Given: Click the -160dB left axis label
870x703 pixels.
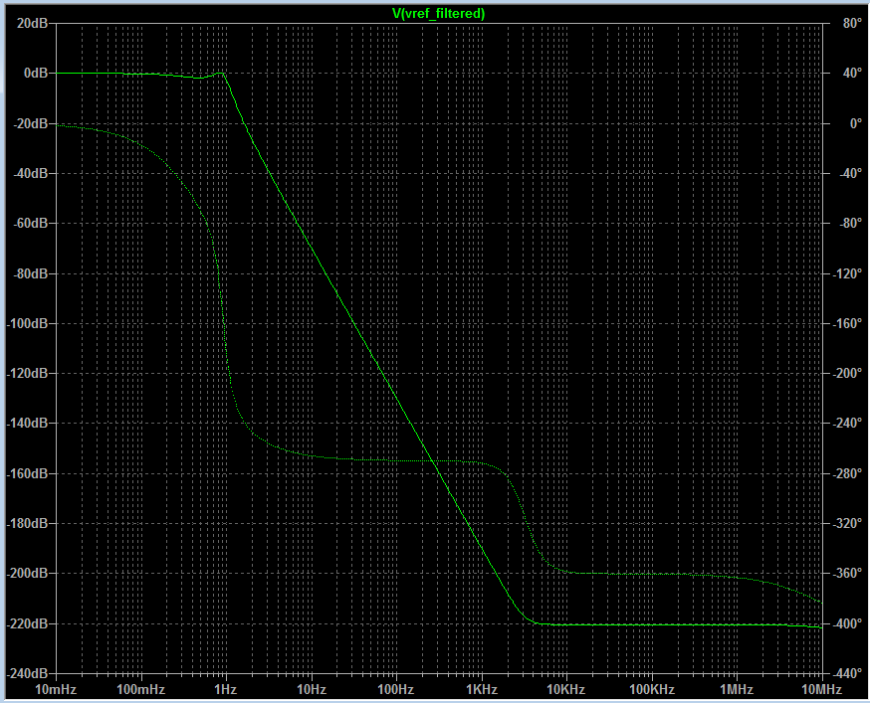Looking at the screenshot, I should click(x=27, y=474).
